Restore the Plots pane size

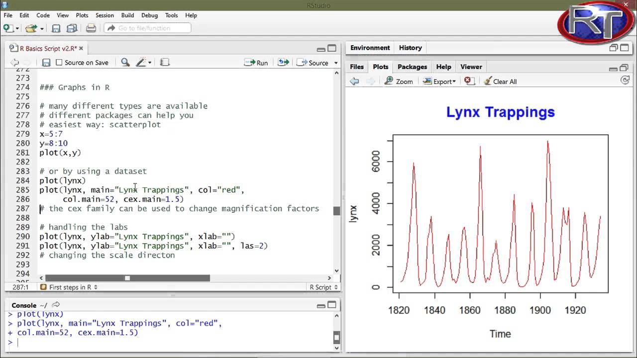point(625,67)
